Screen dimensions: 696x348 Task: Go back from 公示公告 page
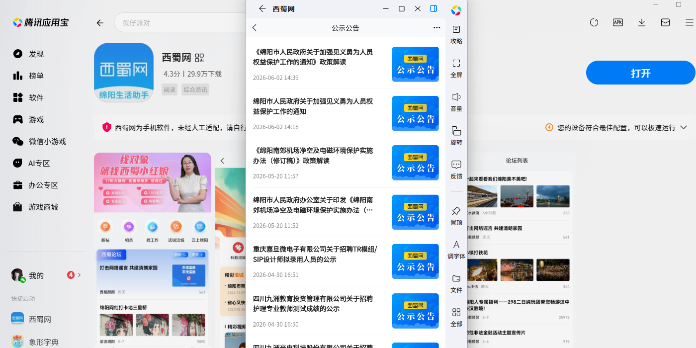255,28
